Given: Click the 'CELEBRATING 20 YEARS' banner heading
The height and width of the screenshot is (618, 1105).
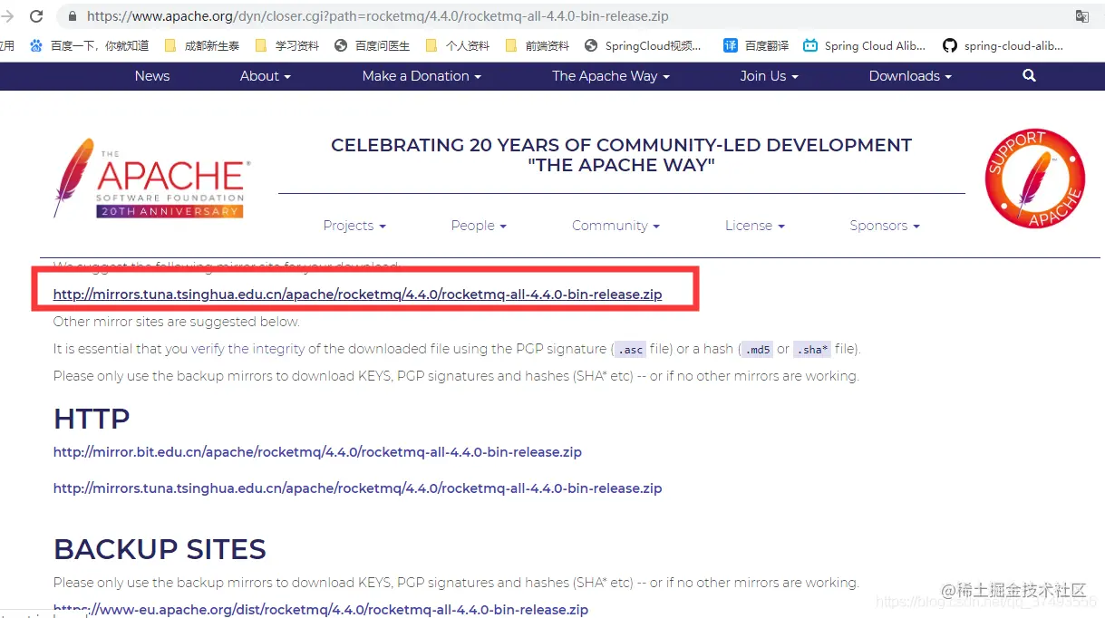Looking at the screenshot, I should coord(621,155).
